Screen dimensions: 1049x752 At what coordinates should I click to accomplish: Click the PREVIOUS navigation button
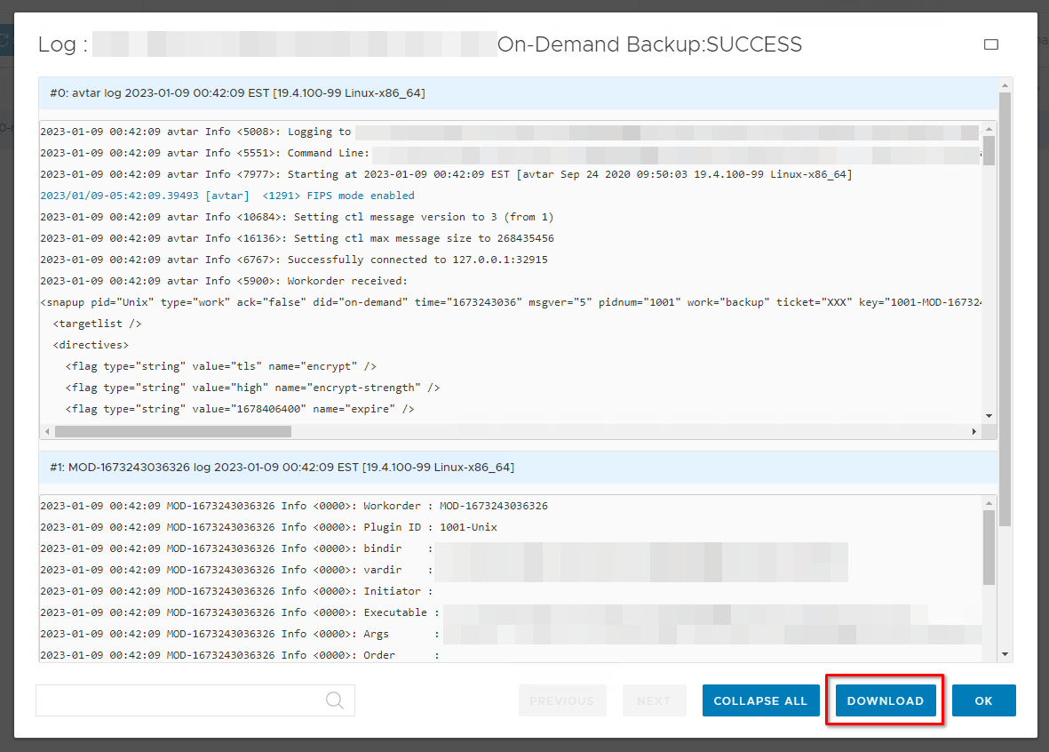pyautogui.click(x=562, y=700)
